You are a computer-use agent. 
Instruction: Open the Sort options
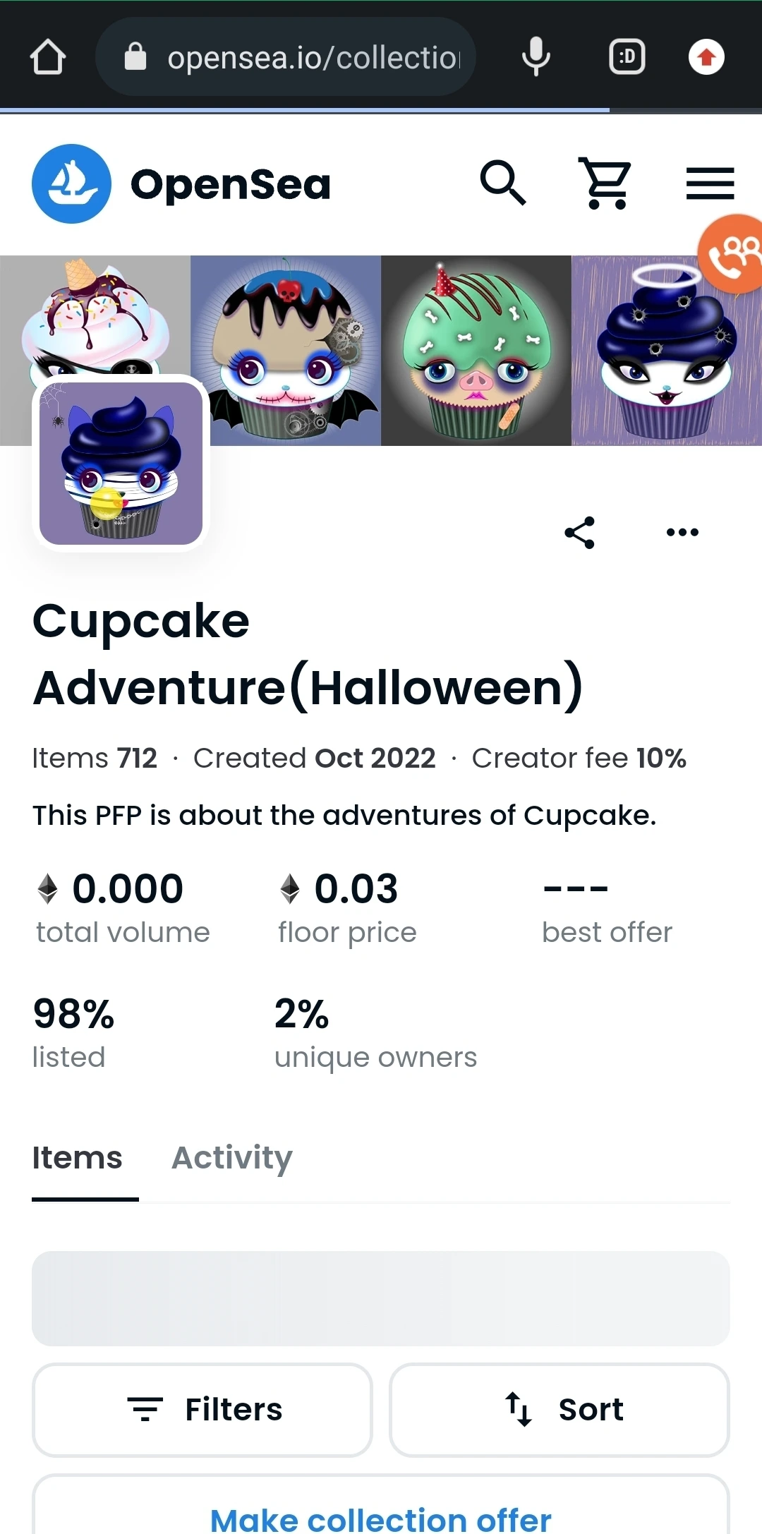point(559,1410)
